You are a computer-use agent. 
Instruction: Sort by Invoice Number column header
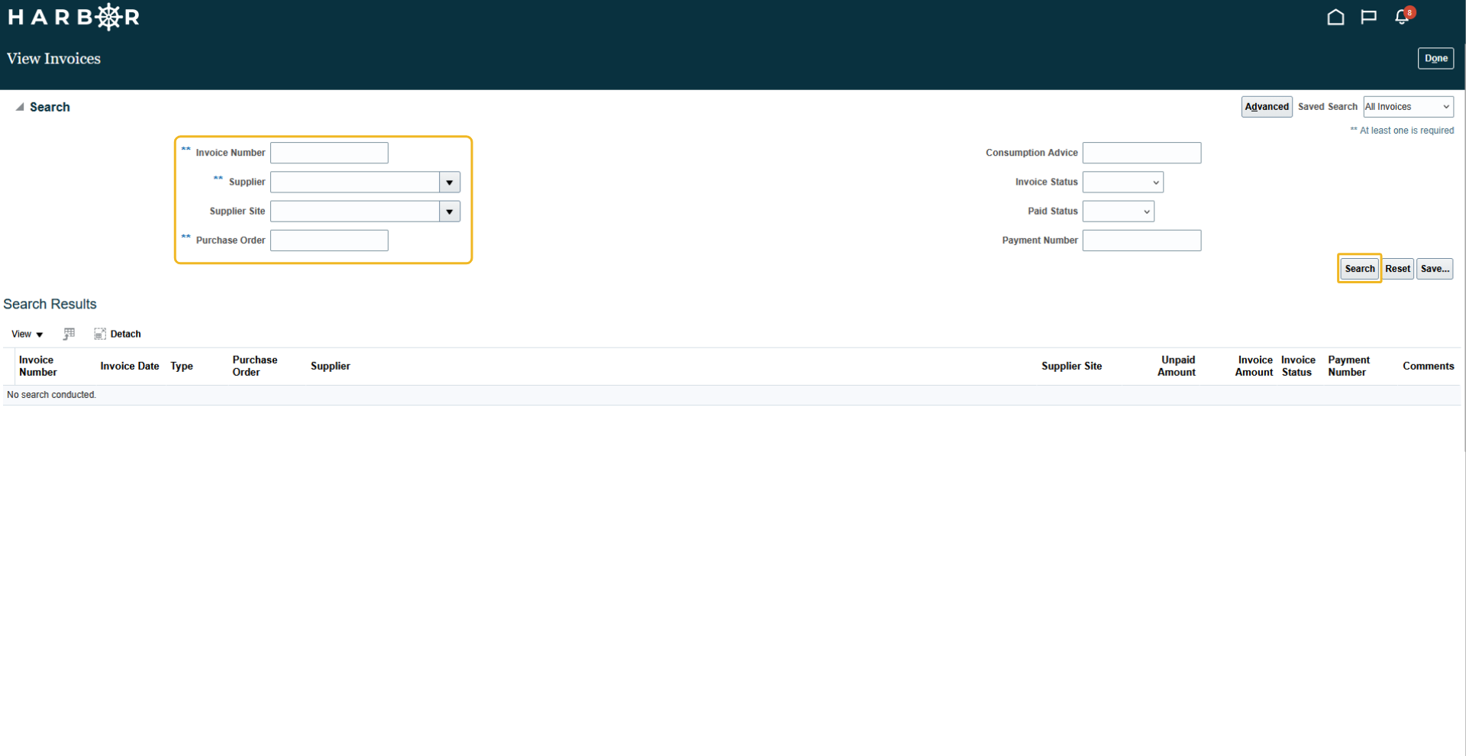tap(38, 366)
